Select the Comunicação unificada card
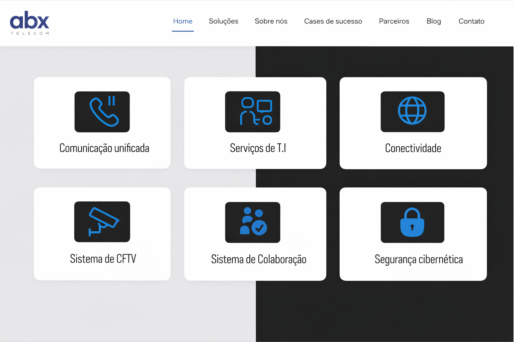 [x=102, y=149]
